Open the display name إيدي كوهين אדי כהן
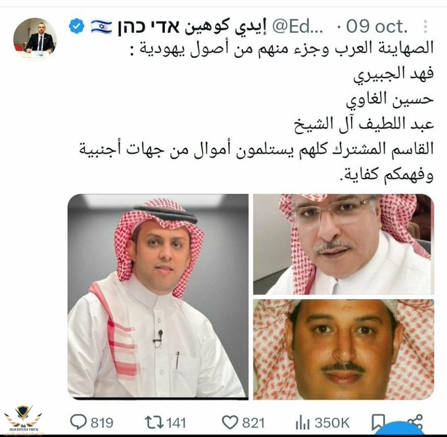 coord(192,27)
